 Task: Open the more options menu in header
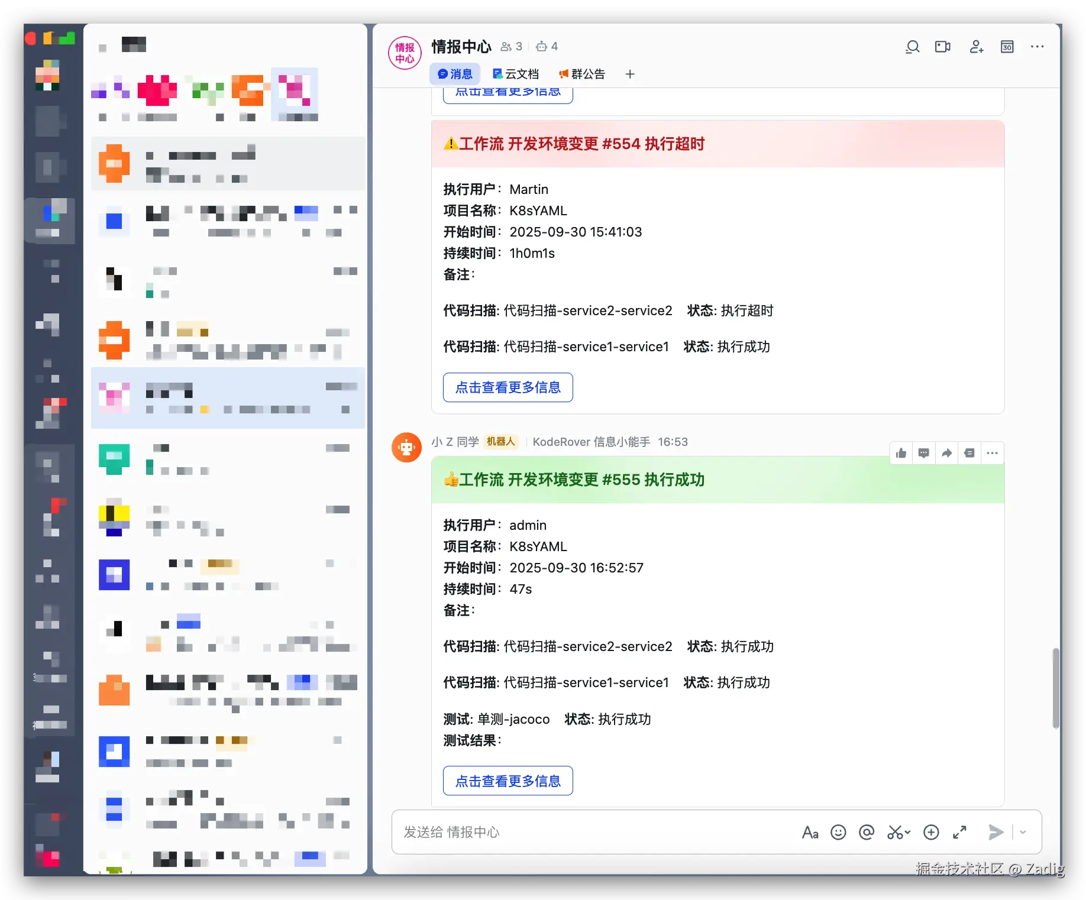(1037, 47)
